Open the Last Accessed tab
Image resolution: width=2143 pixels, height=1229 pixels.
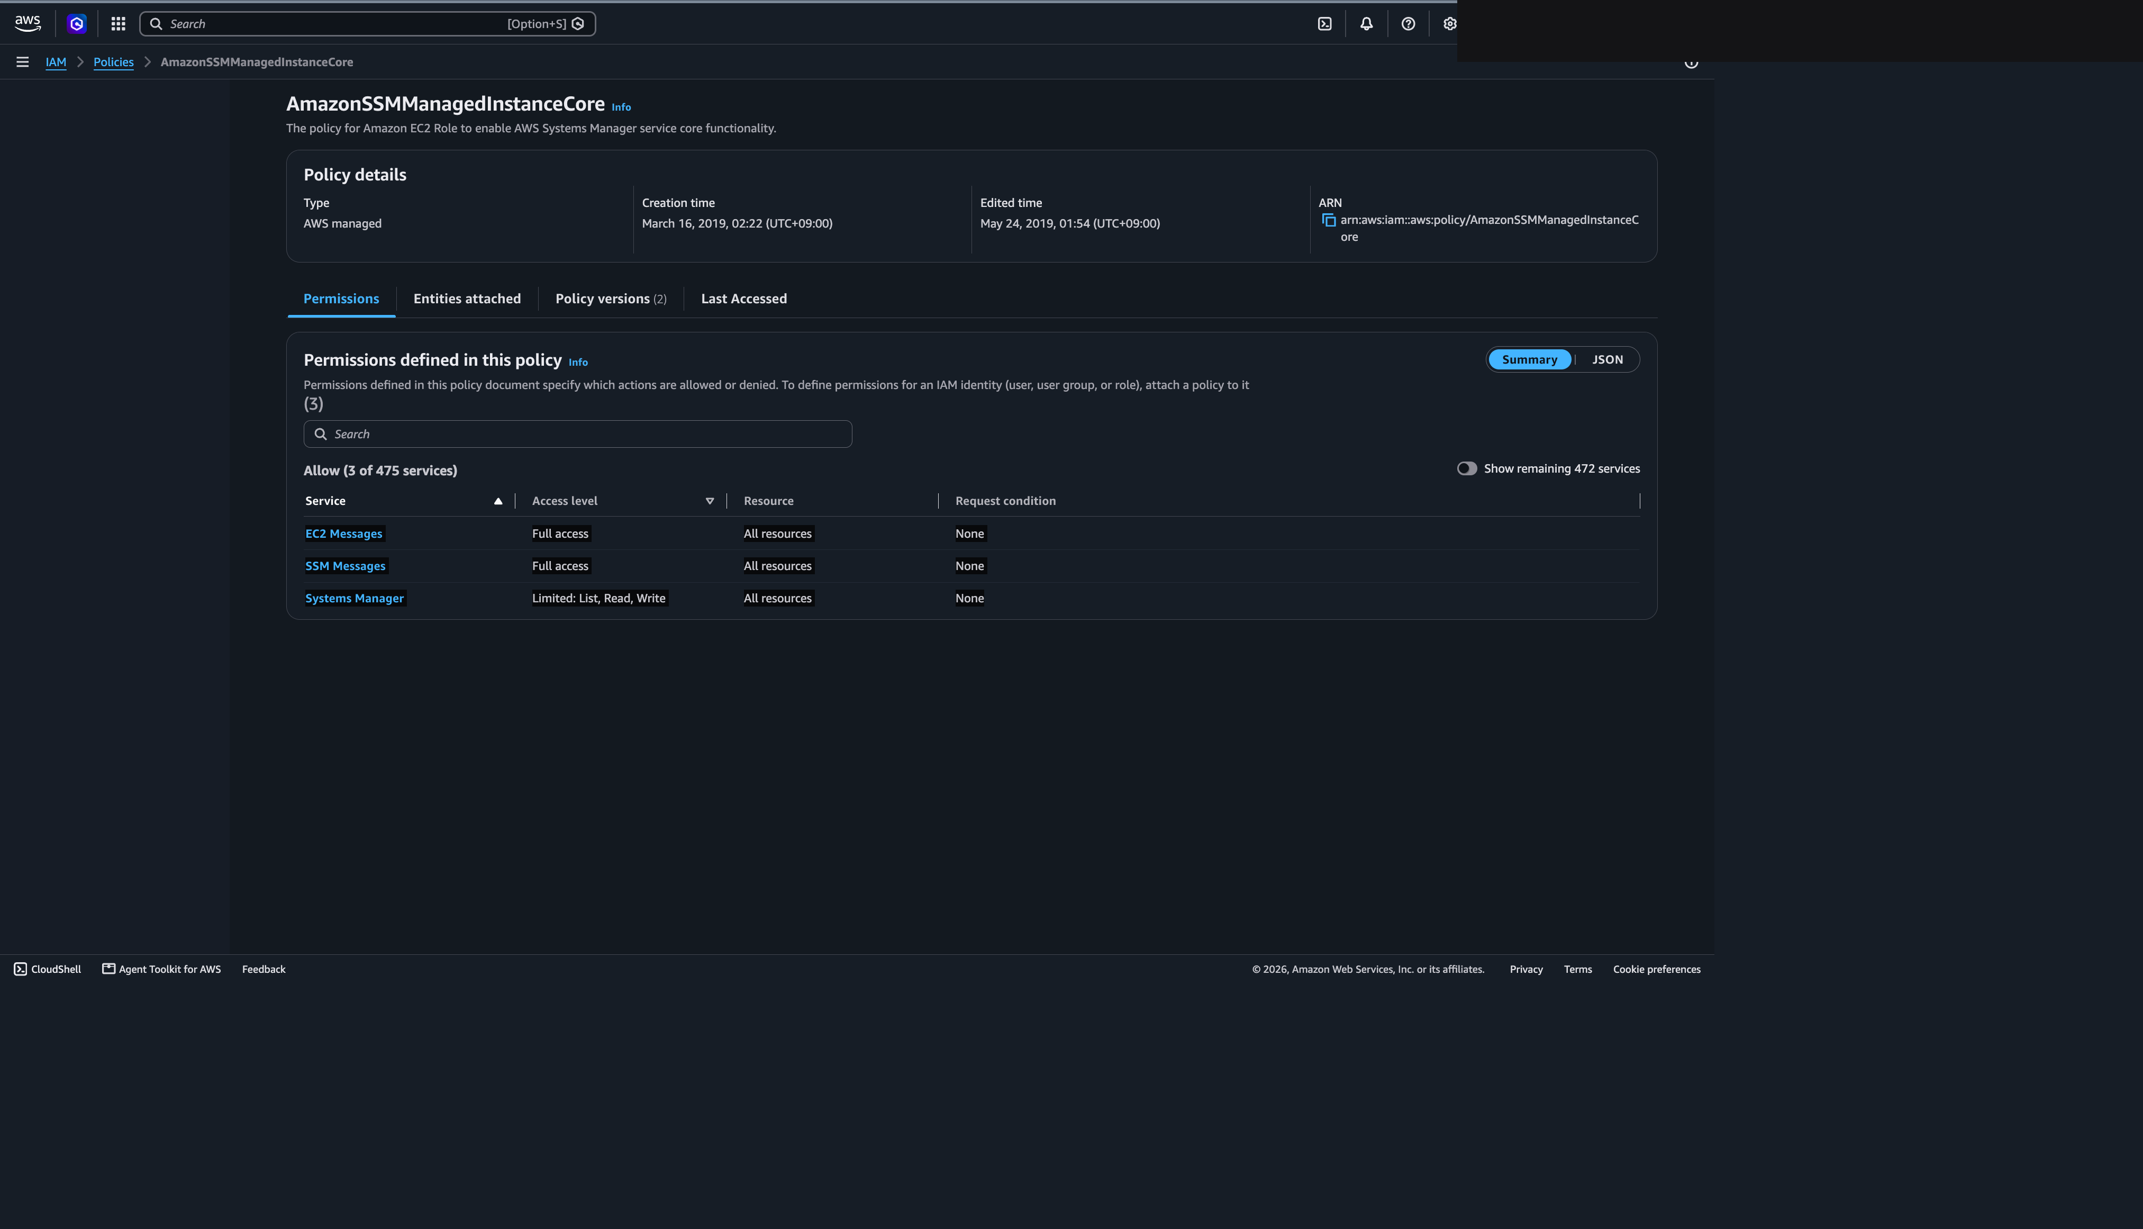pos(743,299)
